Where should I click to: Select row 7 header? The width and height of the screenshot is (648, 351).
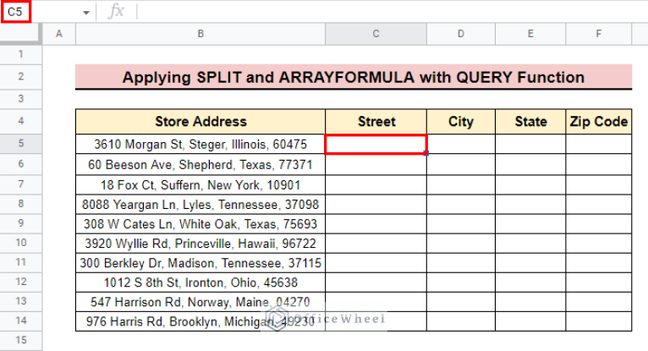coord(20,184)
